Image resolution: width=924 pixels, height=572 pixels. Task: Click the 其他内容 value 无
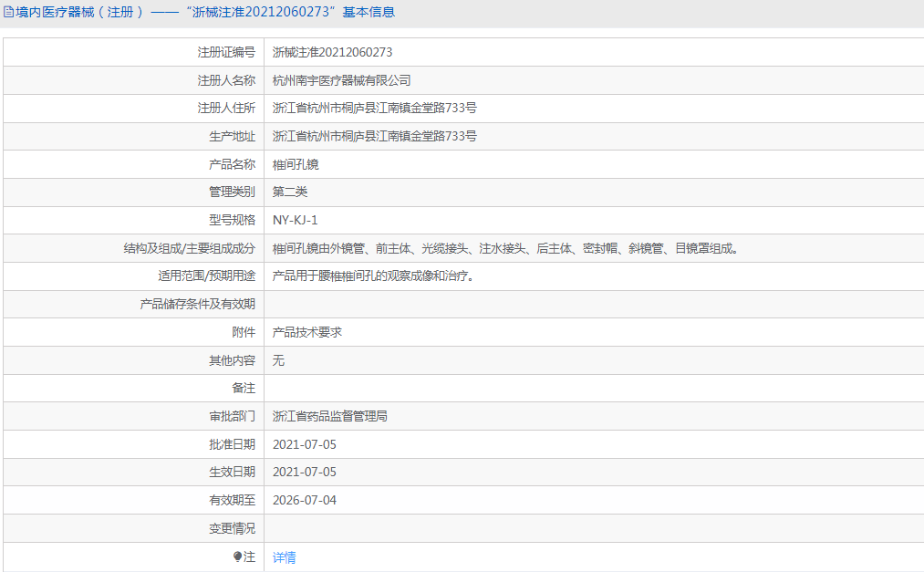tap(278, 360)
